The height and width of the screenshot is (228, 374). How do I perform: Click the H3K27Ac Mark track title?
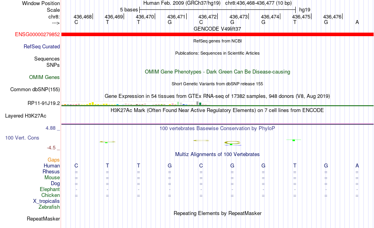coord(217,110)
